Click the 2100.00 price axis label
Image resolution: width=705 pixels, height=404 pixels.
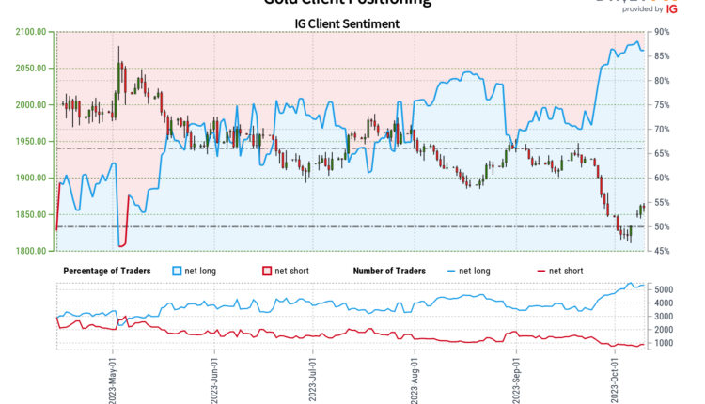coord(32,32)
